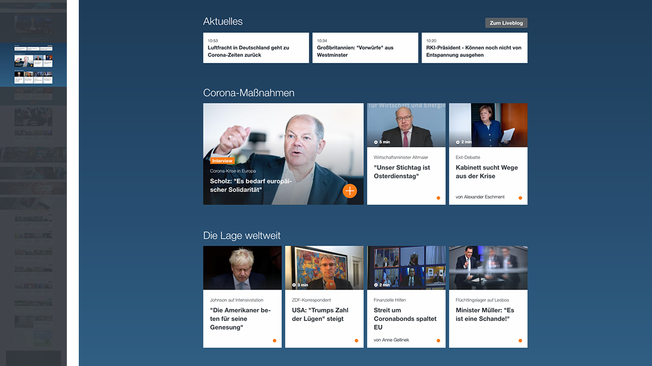Click orange dot on Kabinett card
Viewport: 652px width, 366px height.
tap(520, 198)
